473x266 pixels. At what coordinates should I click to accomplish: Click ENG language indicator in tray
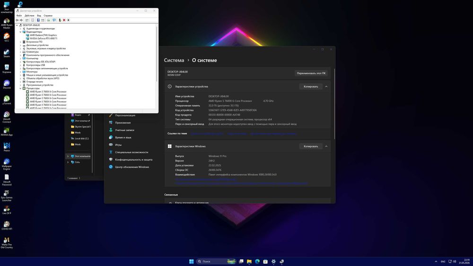pos(443,261)
